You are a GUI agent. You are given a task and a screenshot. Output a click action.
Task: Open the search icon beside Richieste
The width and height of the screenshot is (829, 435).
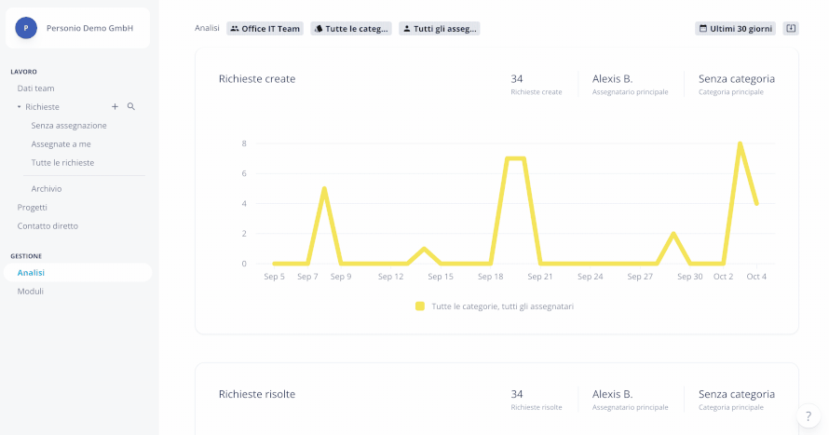tap(131, 107)
